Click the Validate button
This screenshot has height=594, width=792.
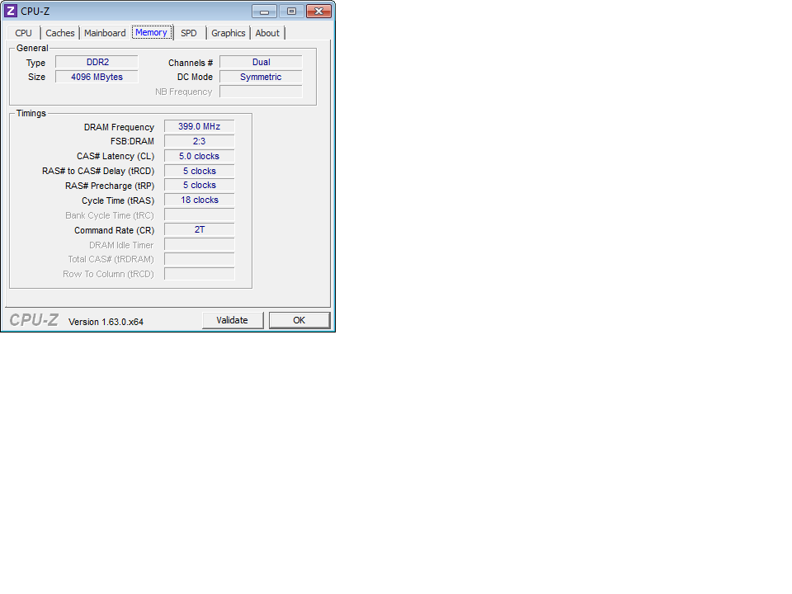[x=233, y=320]
